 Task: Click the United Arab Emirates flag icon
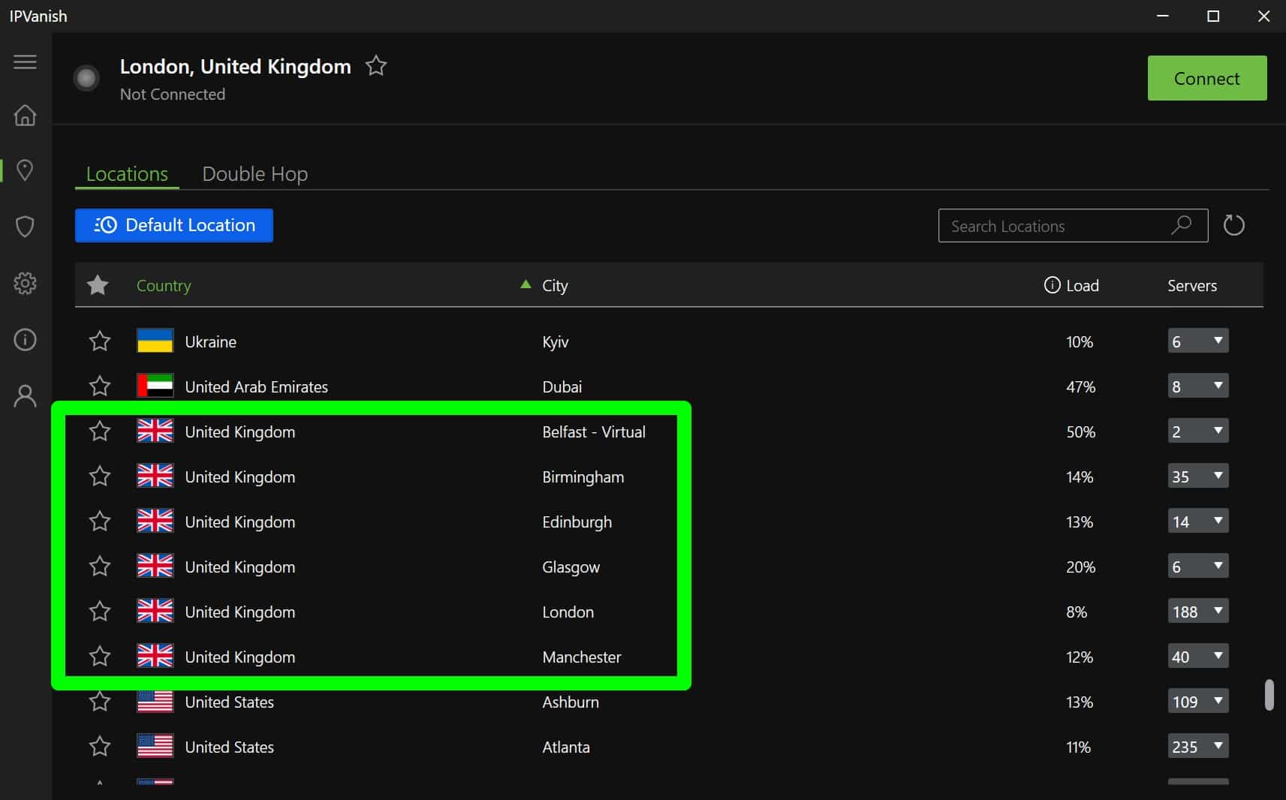pos(155,386)
